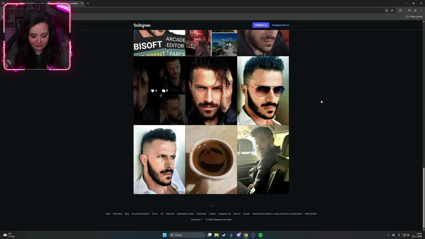Open the Meta Verified footer link
This screenshot has width=425, height=239.
(311, 214)
